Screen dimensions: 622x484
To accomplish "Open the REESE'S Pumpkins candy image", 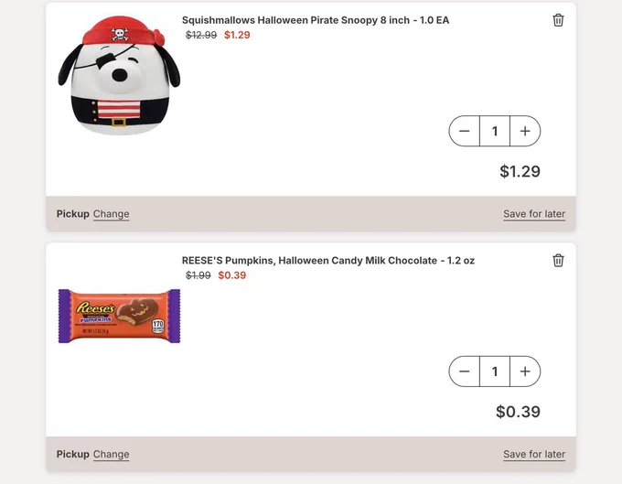I will (x=119, y=316).
